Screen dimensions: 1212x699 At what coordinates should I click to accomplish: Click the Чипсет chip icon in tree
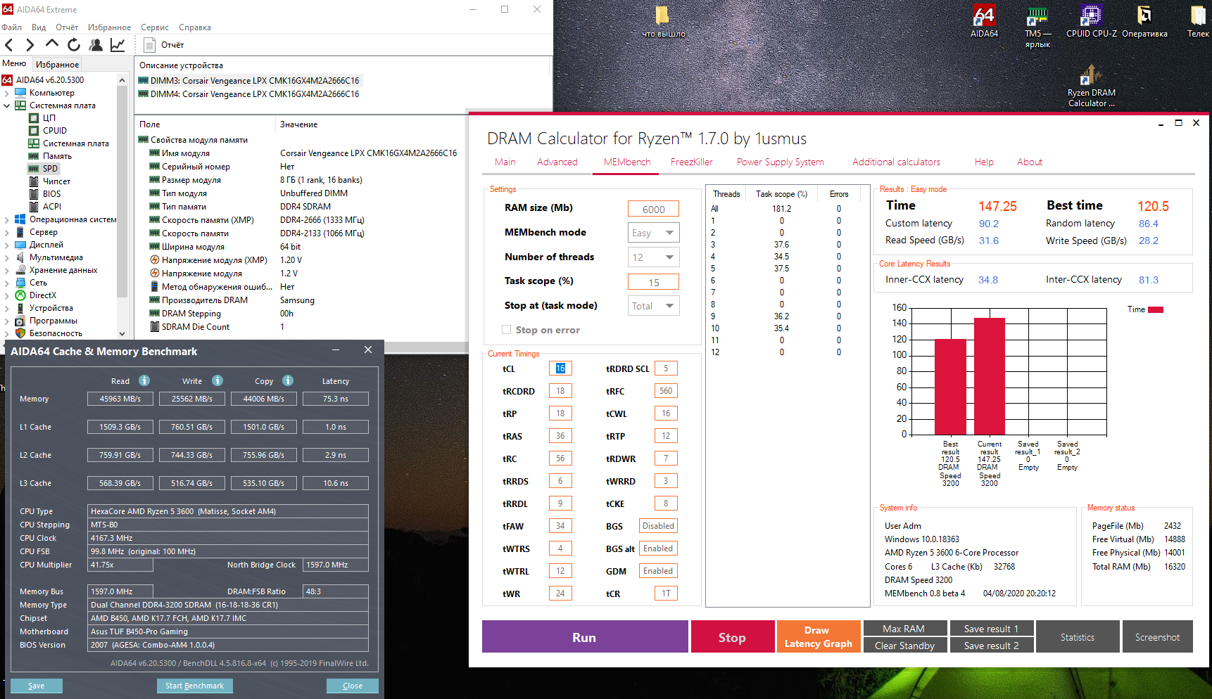(x=34, y=181)
